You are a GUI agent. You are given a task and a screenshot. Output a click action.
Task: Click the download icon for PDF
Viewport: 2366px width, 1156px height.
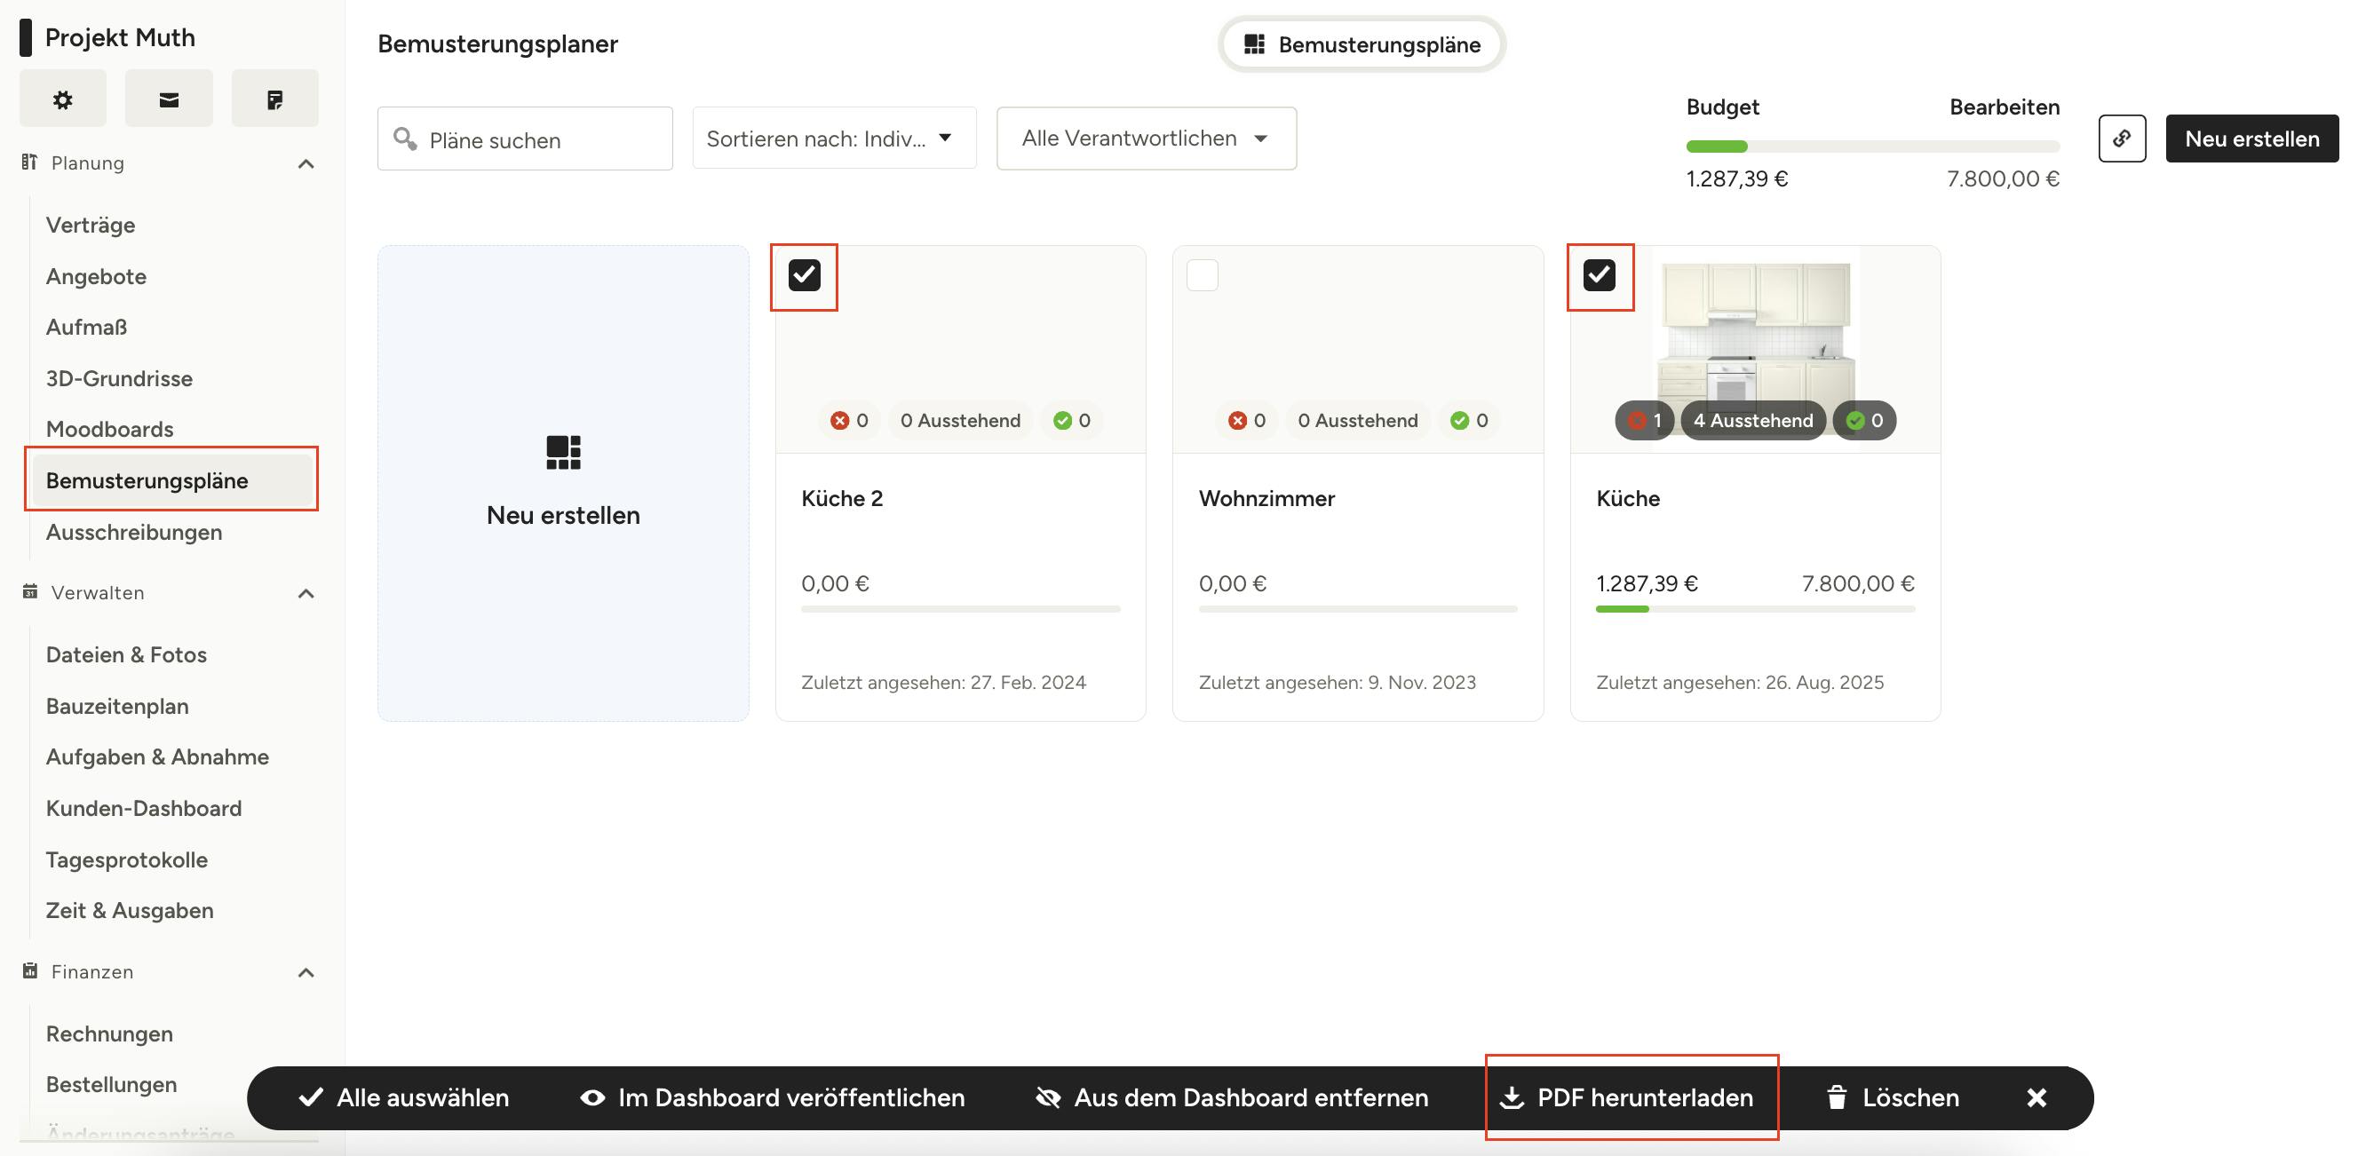point(1512,1097)
